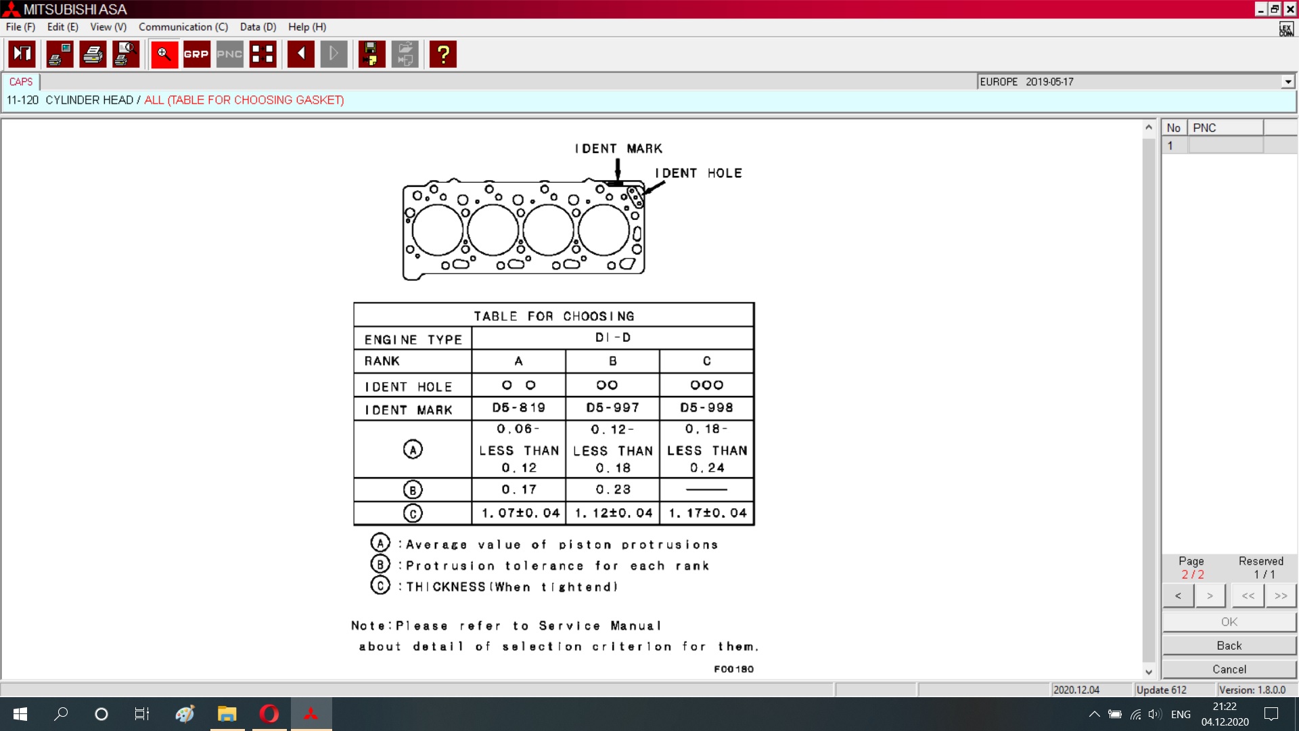Click the GRP group button
1299x731 pixels.
pos(196,54)
